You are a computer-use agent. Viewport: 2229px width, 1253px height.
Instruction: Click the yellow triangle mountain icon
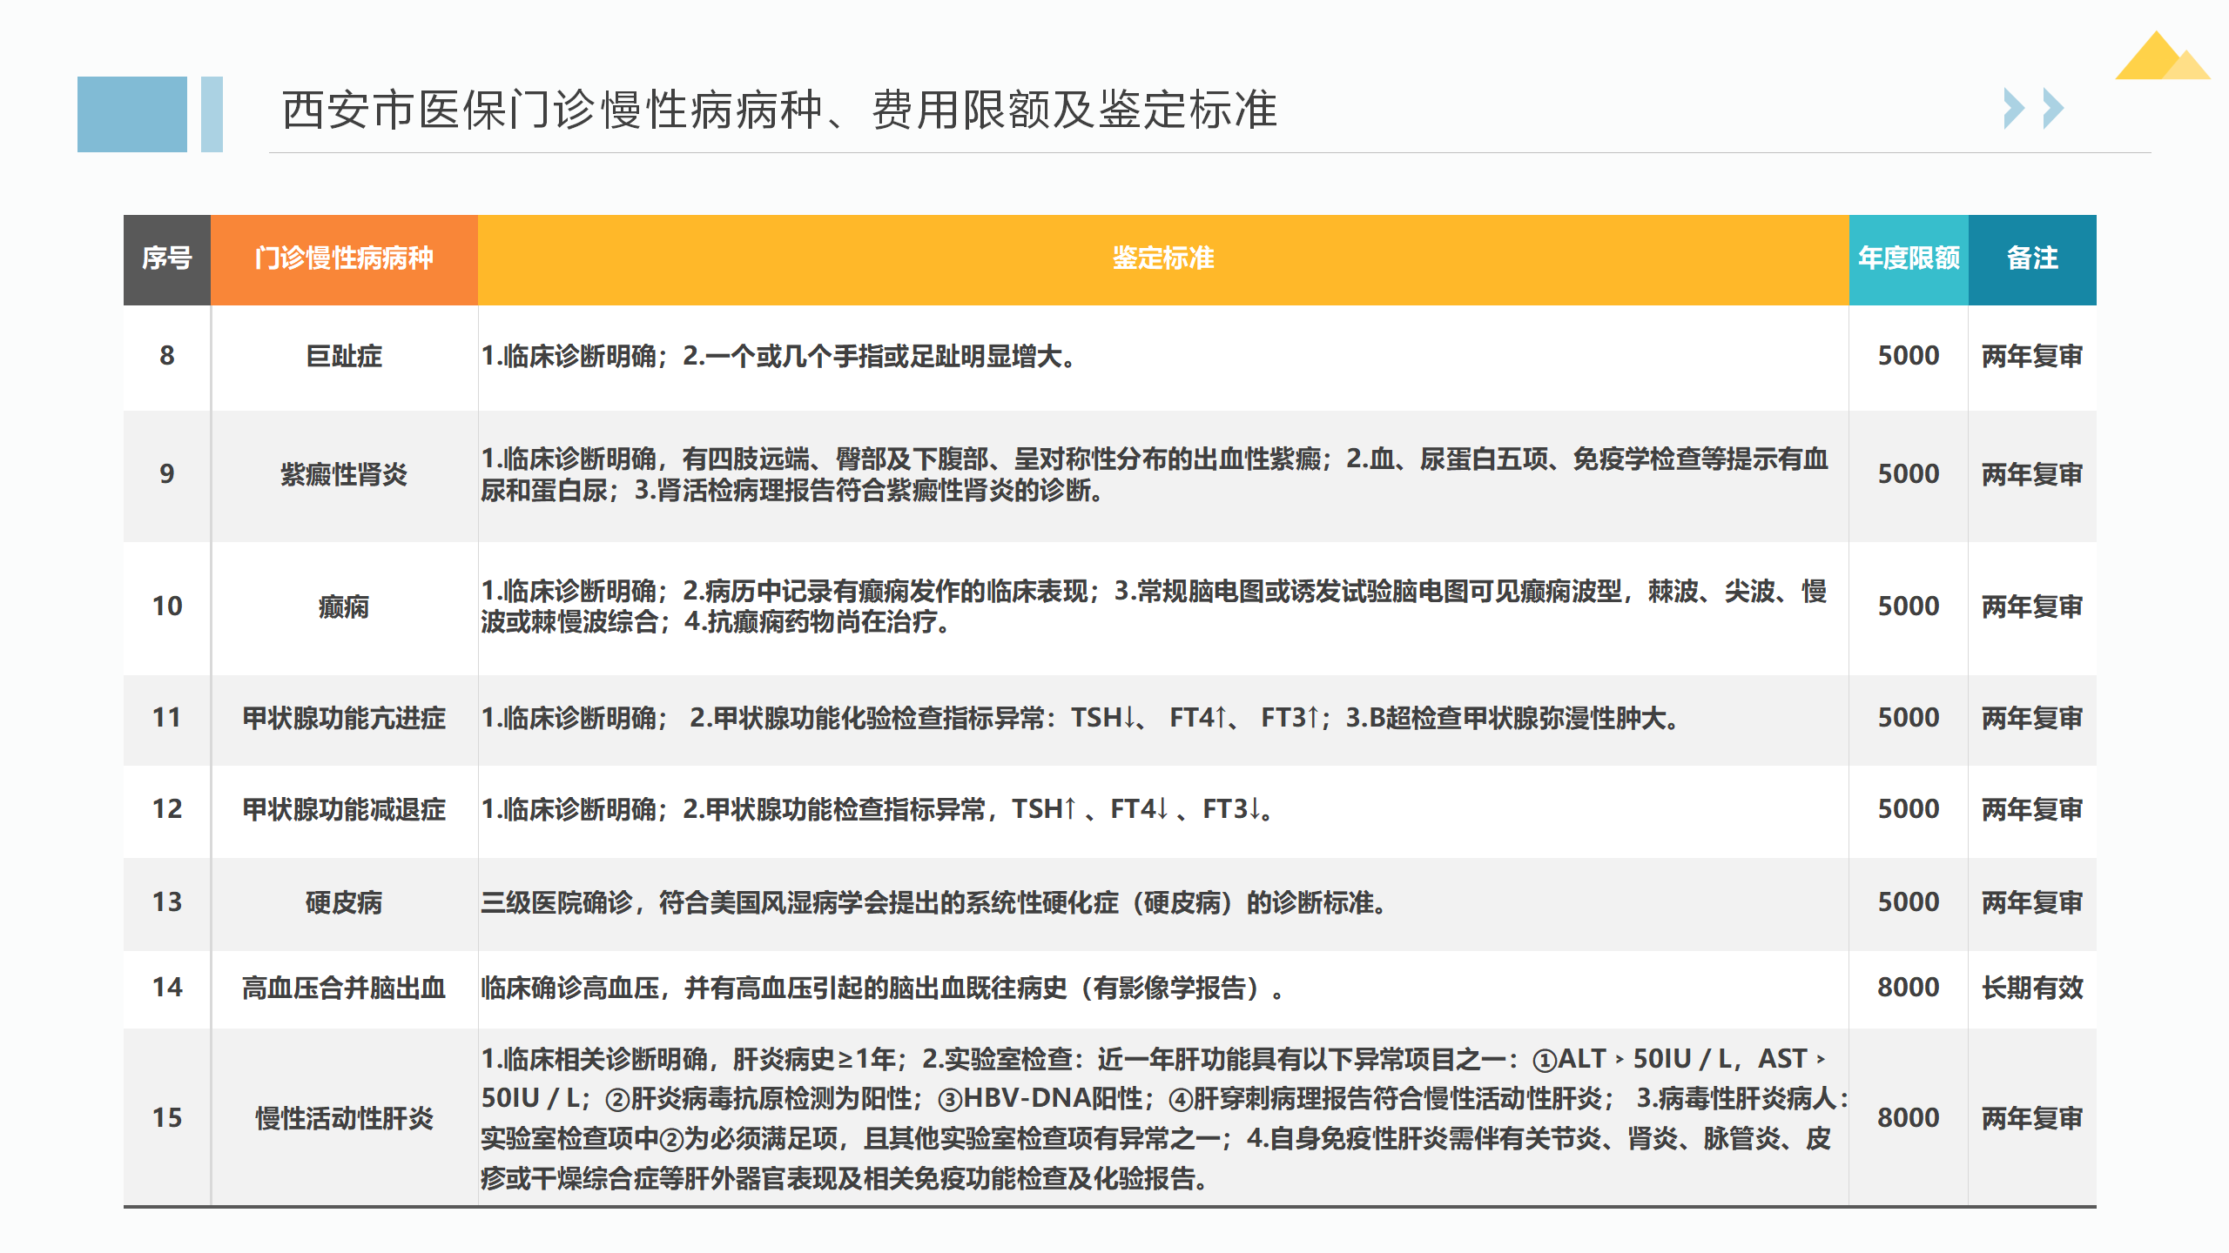pos(2159,59)
